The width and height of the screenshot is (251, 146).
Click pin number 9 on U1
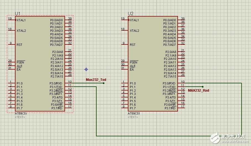[11, 43]
